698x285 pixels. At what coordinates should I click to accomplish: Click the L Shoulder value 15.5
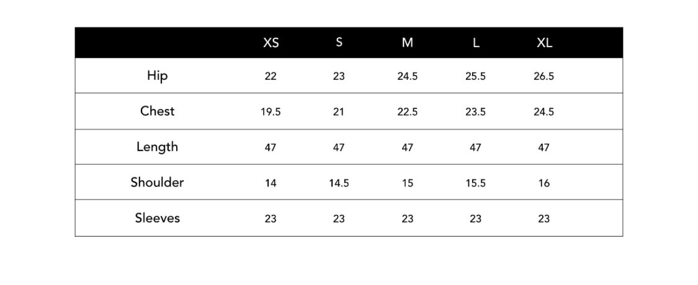(x=475, y=183)
